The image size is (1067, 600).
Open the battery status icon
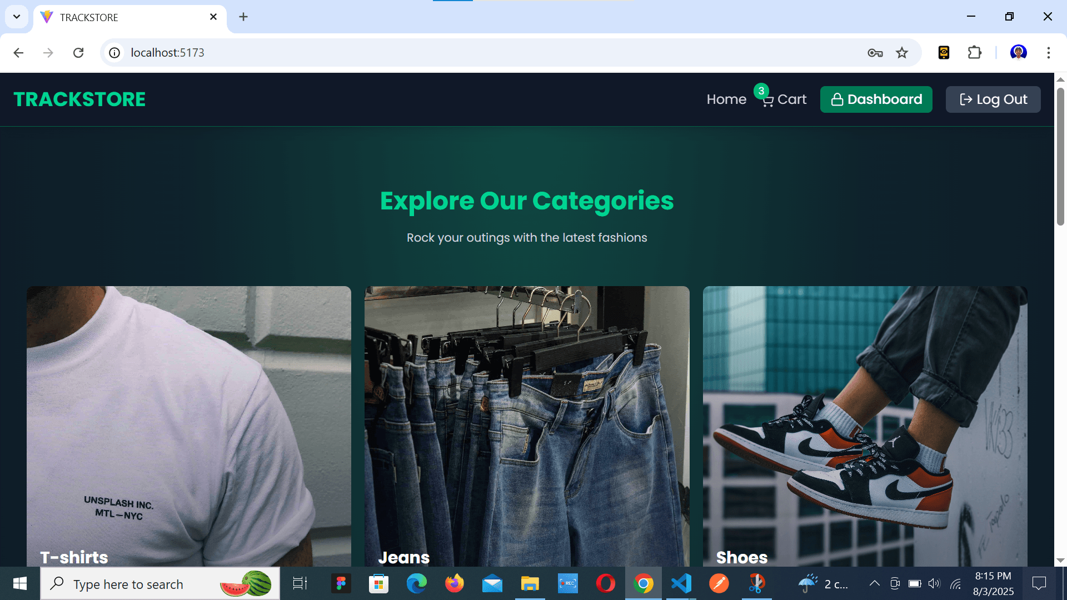click(x=915, y=583)
